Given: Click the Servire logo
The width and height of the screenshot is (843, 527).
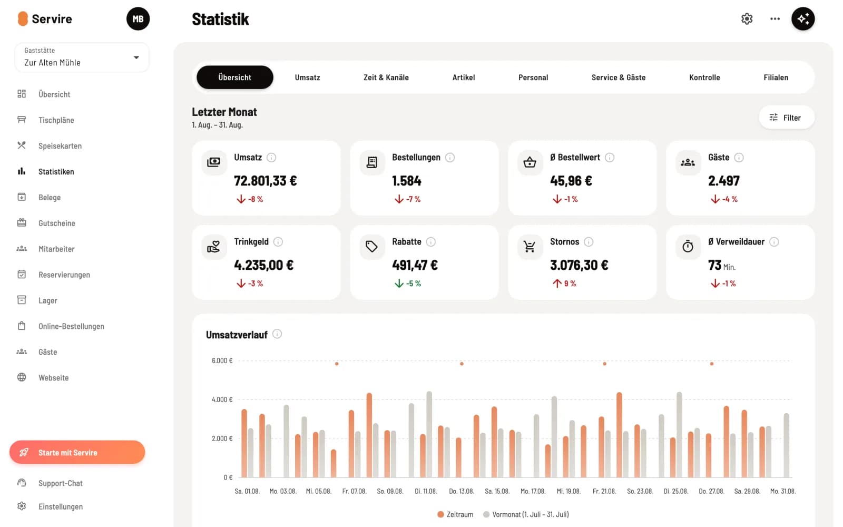Looking at the screenshot, I should click(x=45, y=19).
